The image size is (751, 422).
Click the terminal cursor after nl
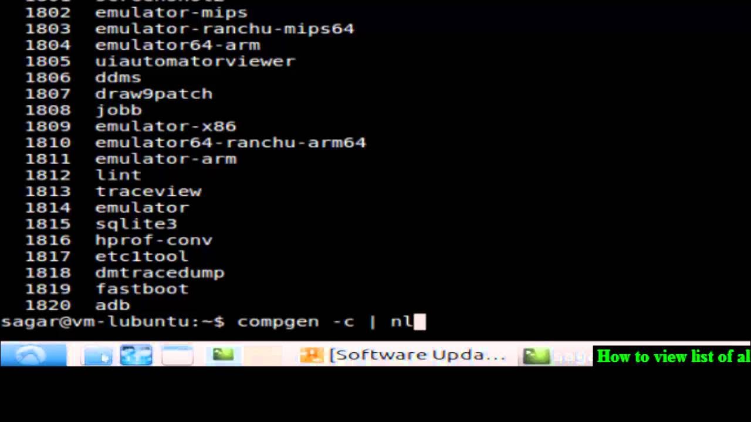[420, 322]
